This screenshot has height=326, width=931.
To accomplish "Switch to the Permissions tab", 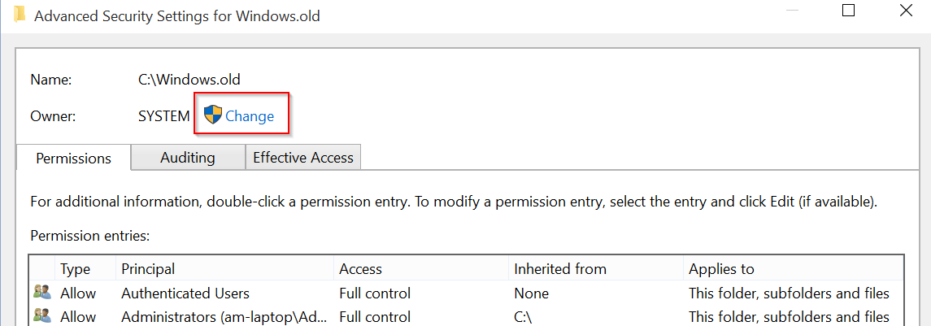I will pos(73,159).
